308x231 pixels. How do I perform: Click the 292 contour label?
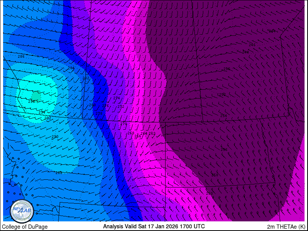coord(48,118)
